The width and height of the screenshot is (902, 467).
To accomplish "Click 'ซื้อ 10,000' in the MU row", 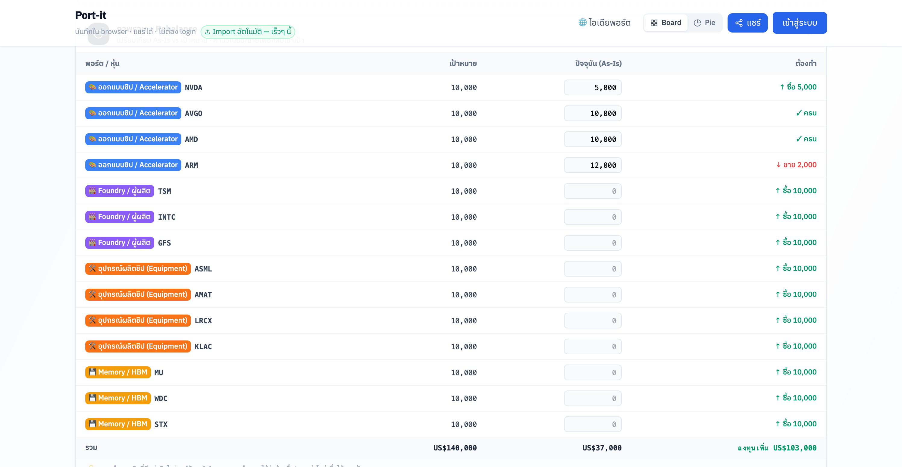I will click(x=796, y=372).
